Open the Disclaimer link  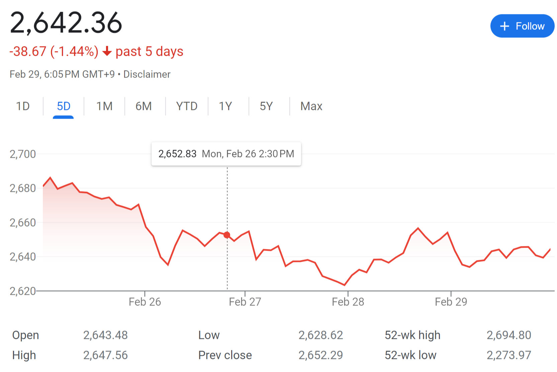click(x=147, y=74)
